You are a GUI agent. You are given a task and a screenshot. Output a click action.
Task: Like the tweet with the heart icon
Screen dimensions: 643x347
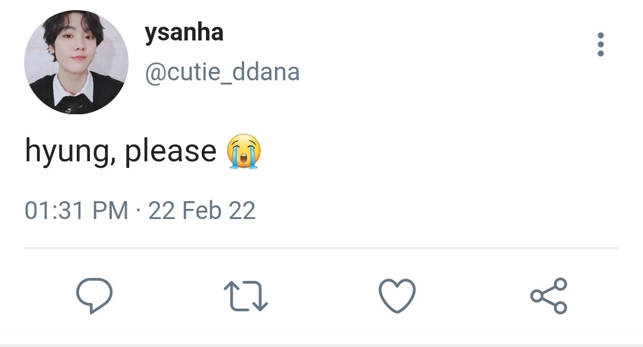397,296
